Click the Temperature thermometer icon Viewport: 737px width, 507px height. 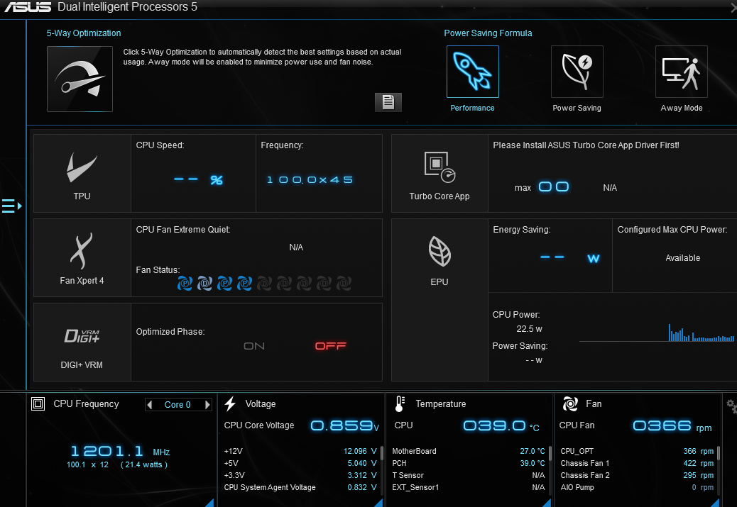click(x=400, y=403)
